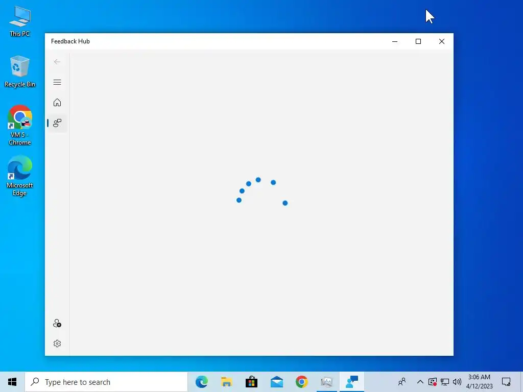The width and height of the screenshot is (523, 392).
Task: Open the Action Center notifications icon
Action: 506,382
